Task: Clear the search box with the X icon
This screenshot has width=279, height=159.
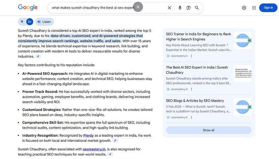Action: tap(169, 8)
